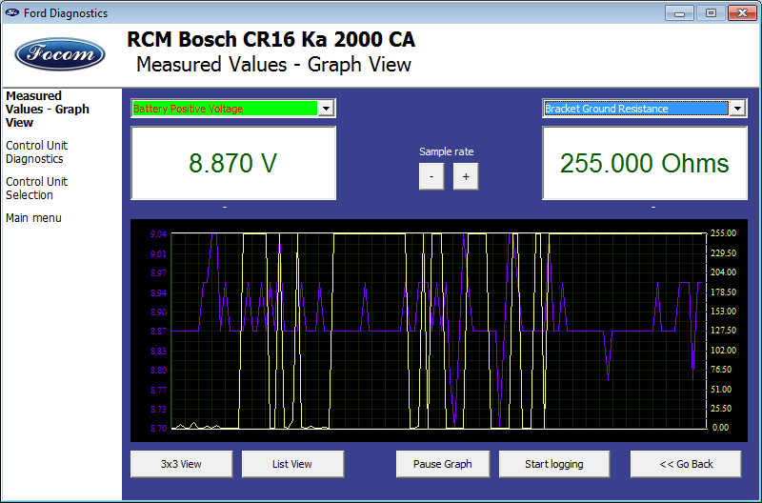Click the graph plot area
Viewport: 762px width, 503px height.
tap(439, 331)
